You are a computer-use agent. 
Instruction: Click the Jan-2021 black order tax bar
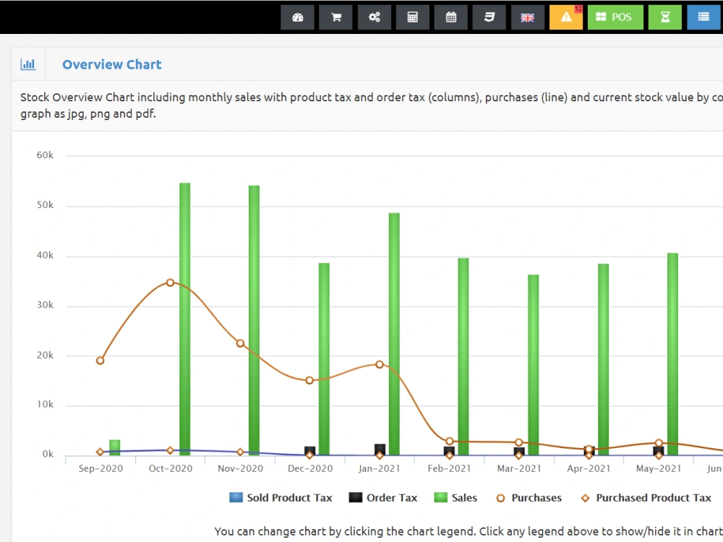[380, 449]
